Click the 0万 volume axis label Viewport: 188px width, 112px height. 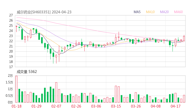tap(10, 102)
